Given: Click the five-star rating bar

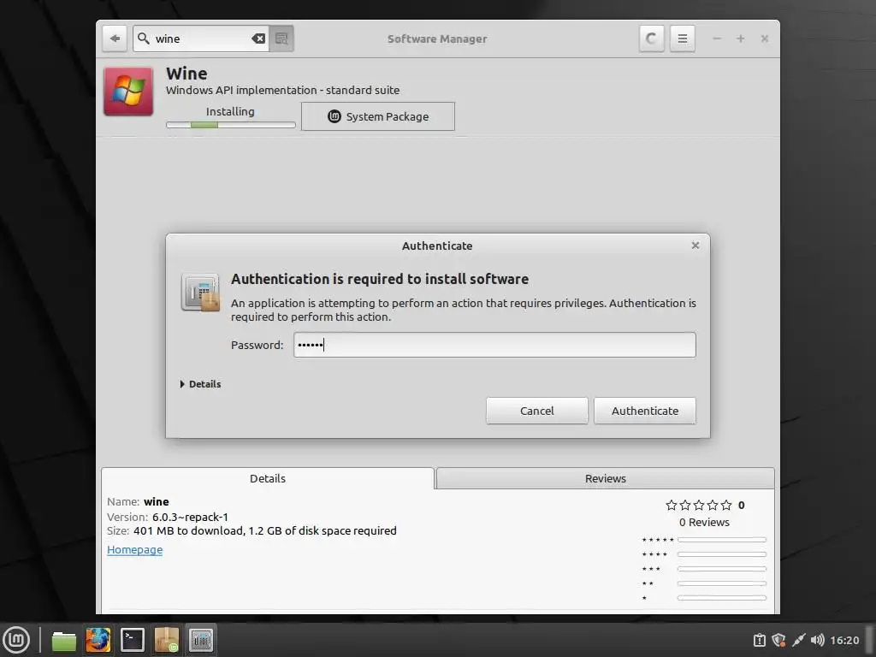Looking at the screenshot, I should (x=722, y=540).
